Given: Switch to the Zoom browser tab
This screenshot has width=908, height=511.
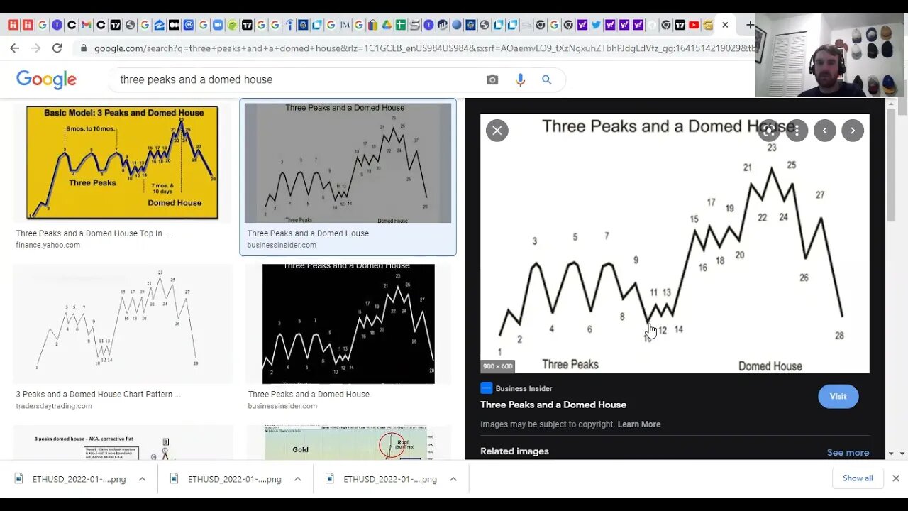Looking at the screenshot, I should coord(218,25).
